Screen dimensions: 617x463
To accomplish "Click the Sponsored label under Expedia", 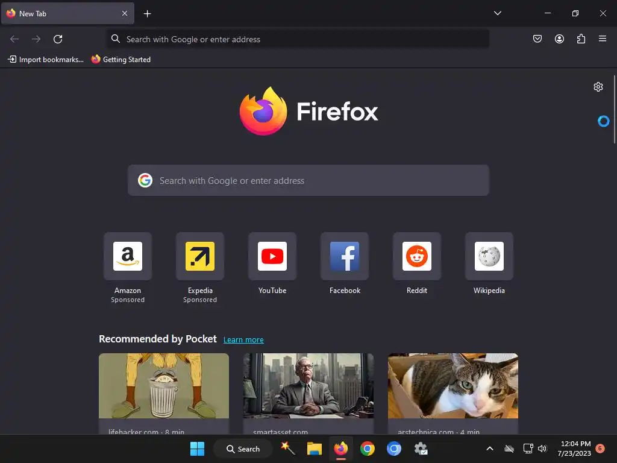I will click(x=200, y=300).
